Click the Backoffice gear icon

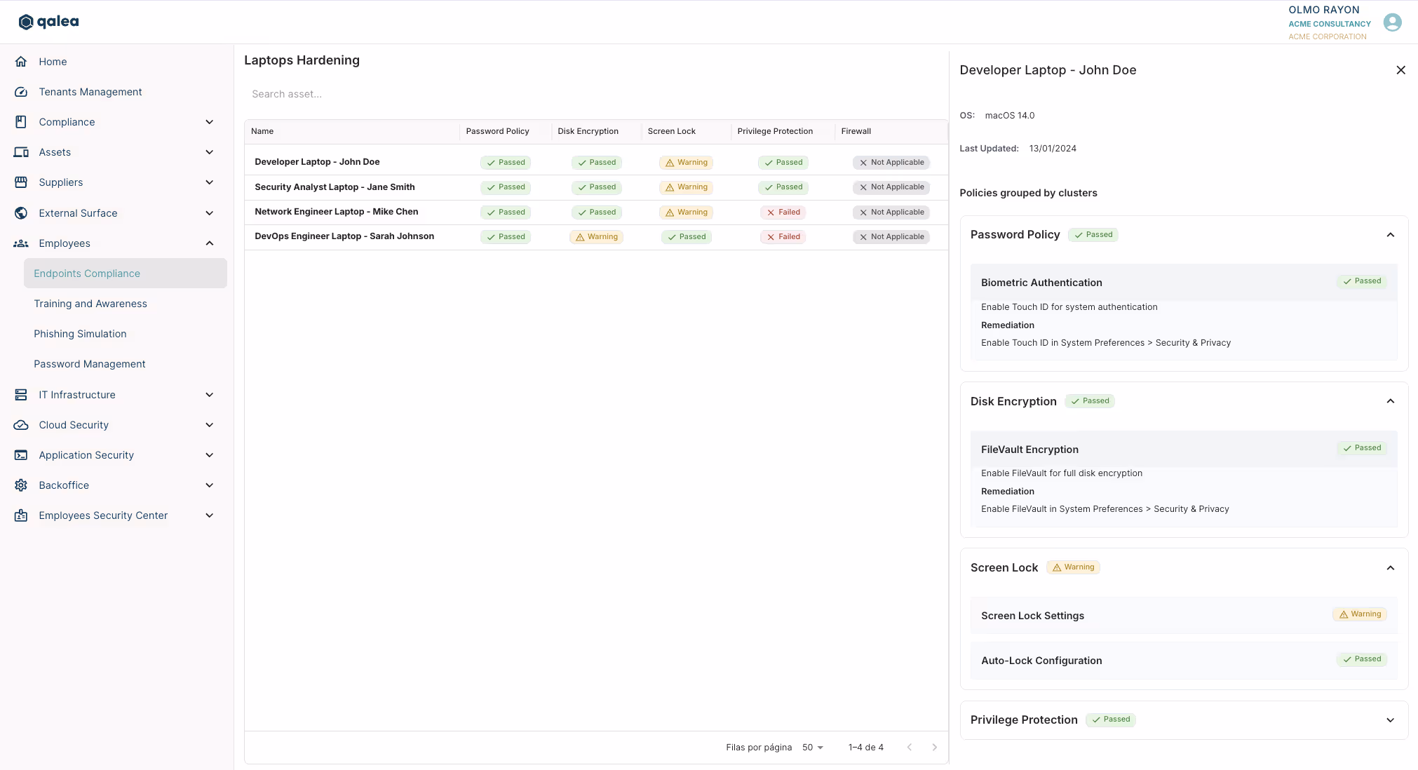(21, 485)
